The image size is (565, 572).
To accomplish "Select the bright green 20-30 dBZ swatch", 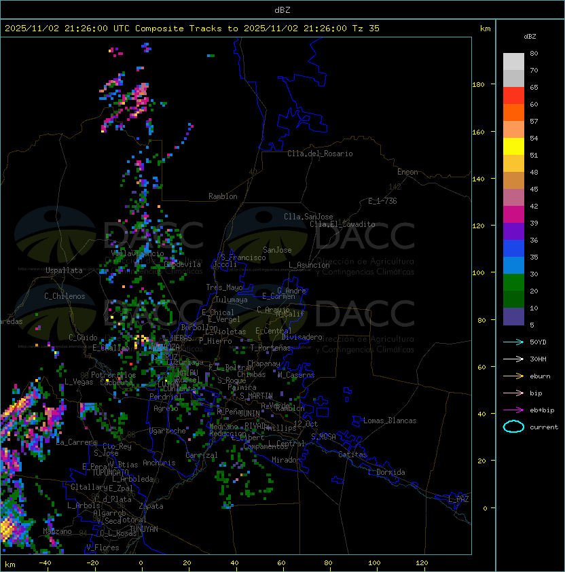I will click(x=513, y=283).
